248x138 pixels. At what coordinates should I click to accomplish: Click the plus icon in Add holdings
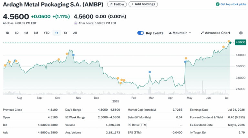click(x=132, y=4)
